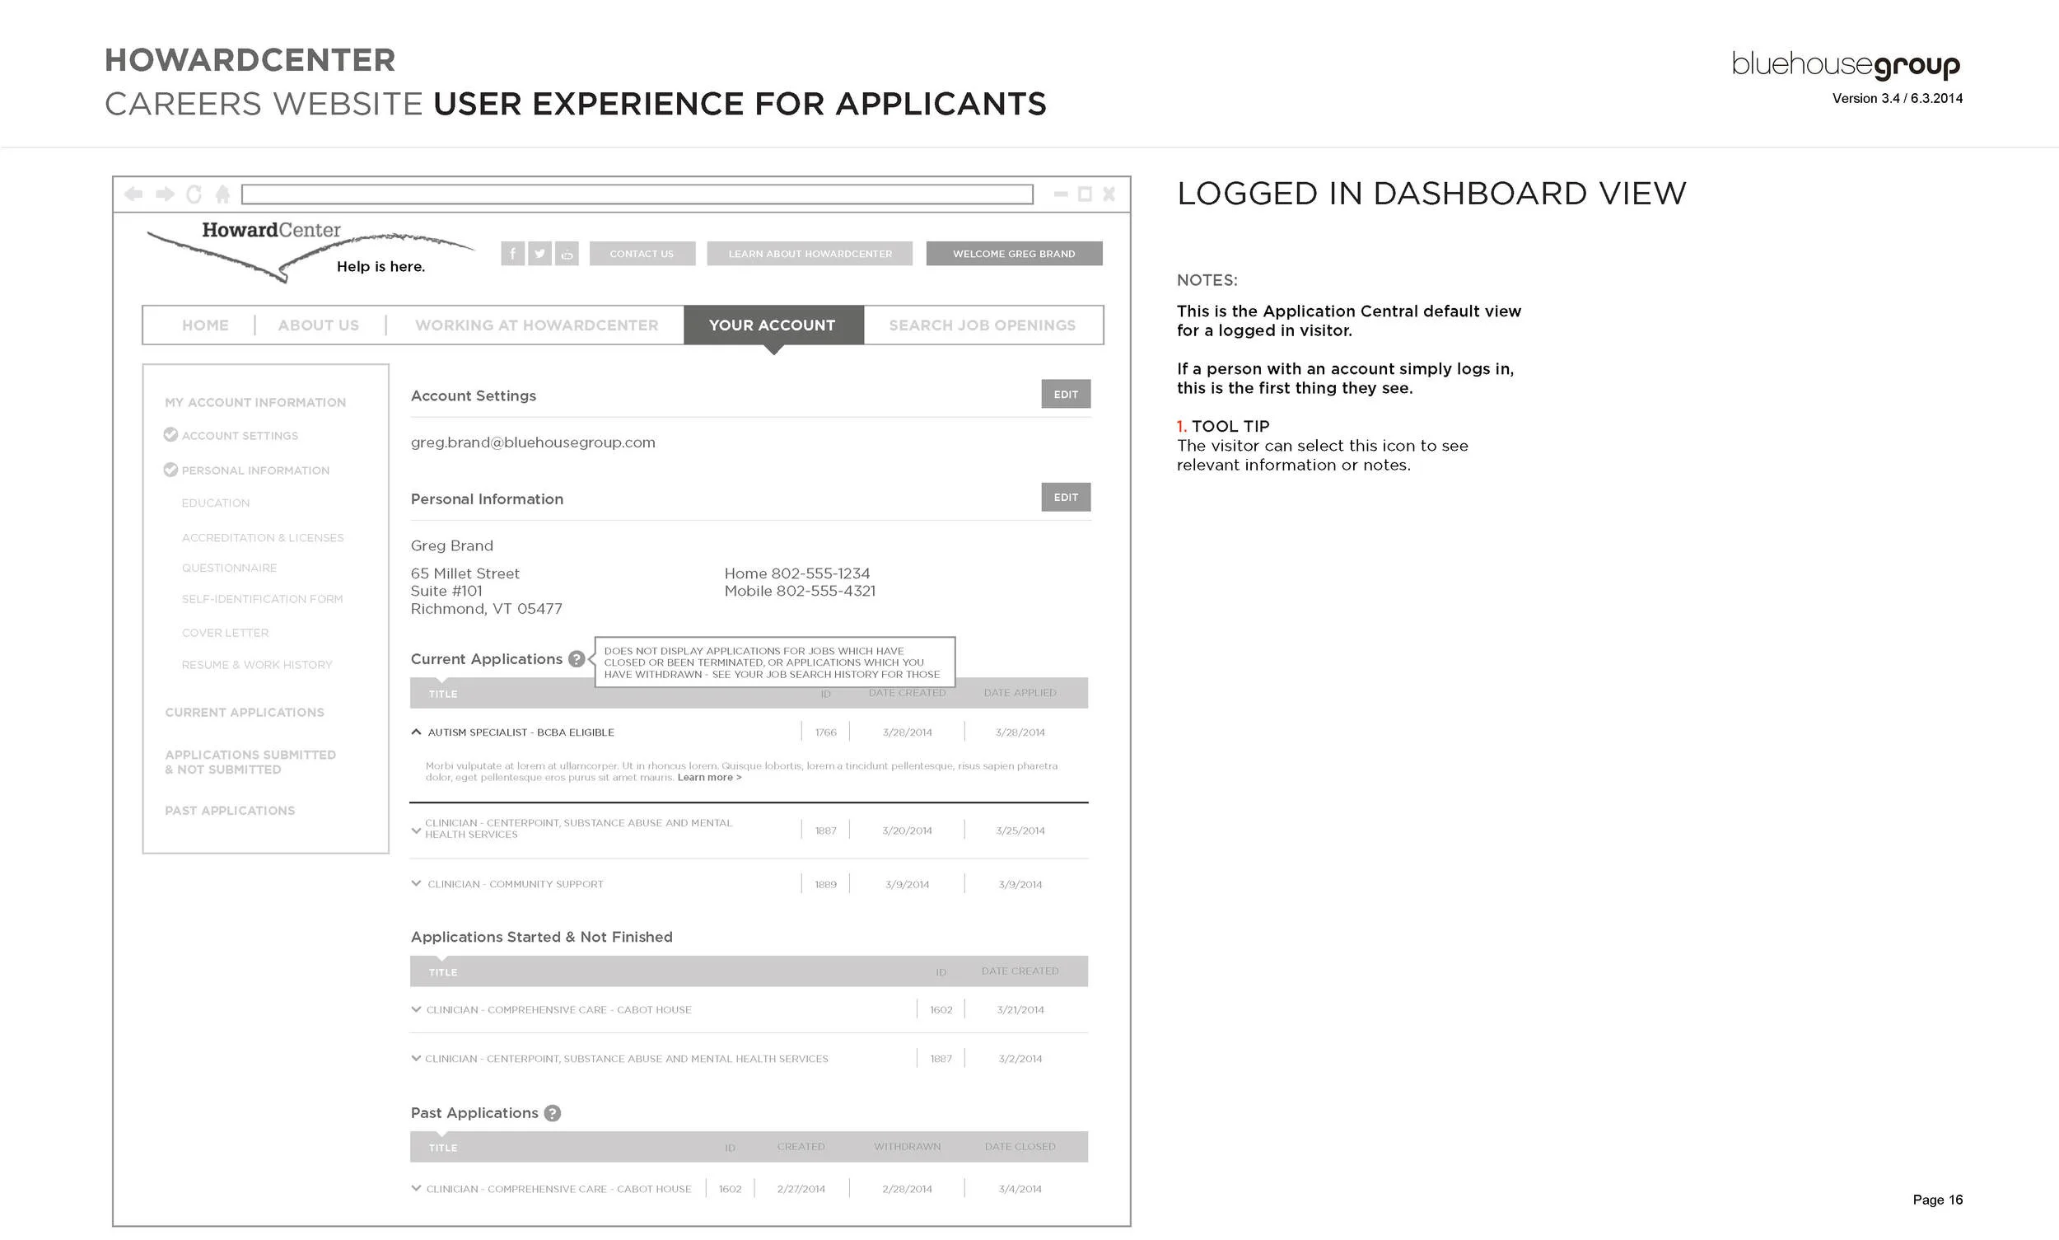Expand Clinician - Comprehensive Care - Cabot House
Screen dimensions: 2059x1240
(x=415, y=1008)
